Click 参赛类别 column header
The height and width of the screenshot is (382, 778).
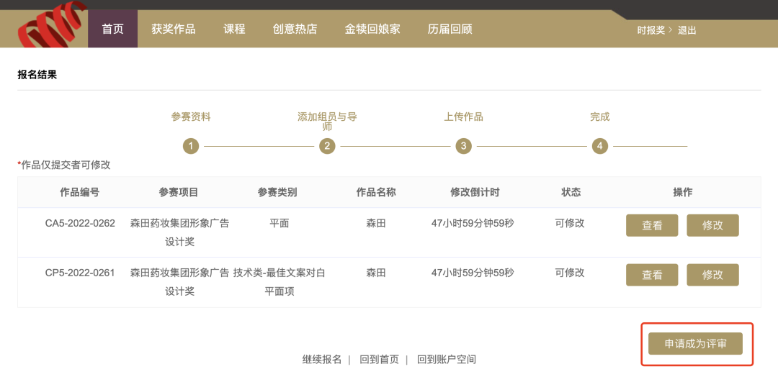click(x=277, y=192)
